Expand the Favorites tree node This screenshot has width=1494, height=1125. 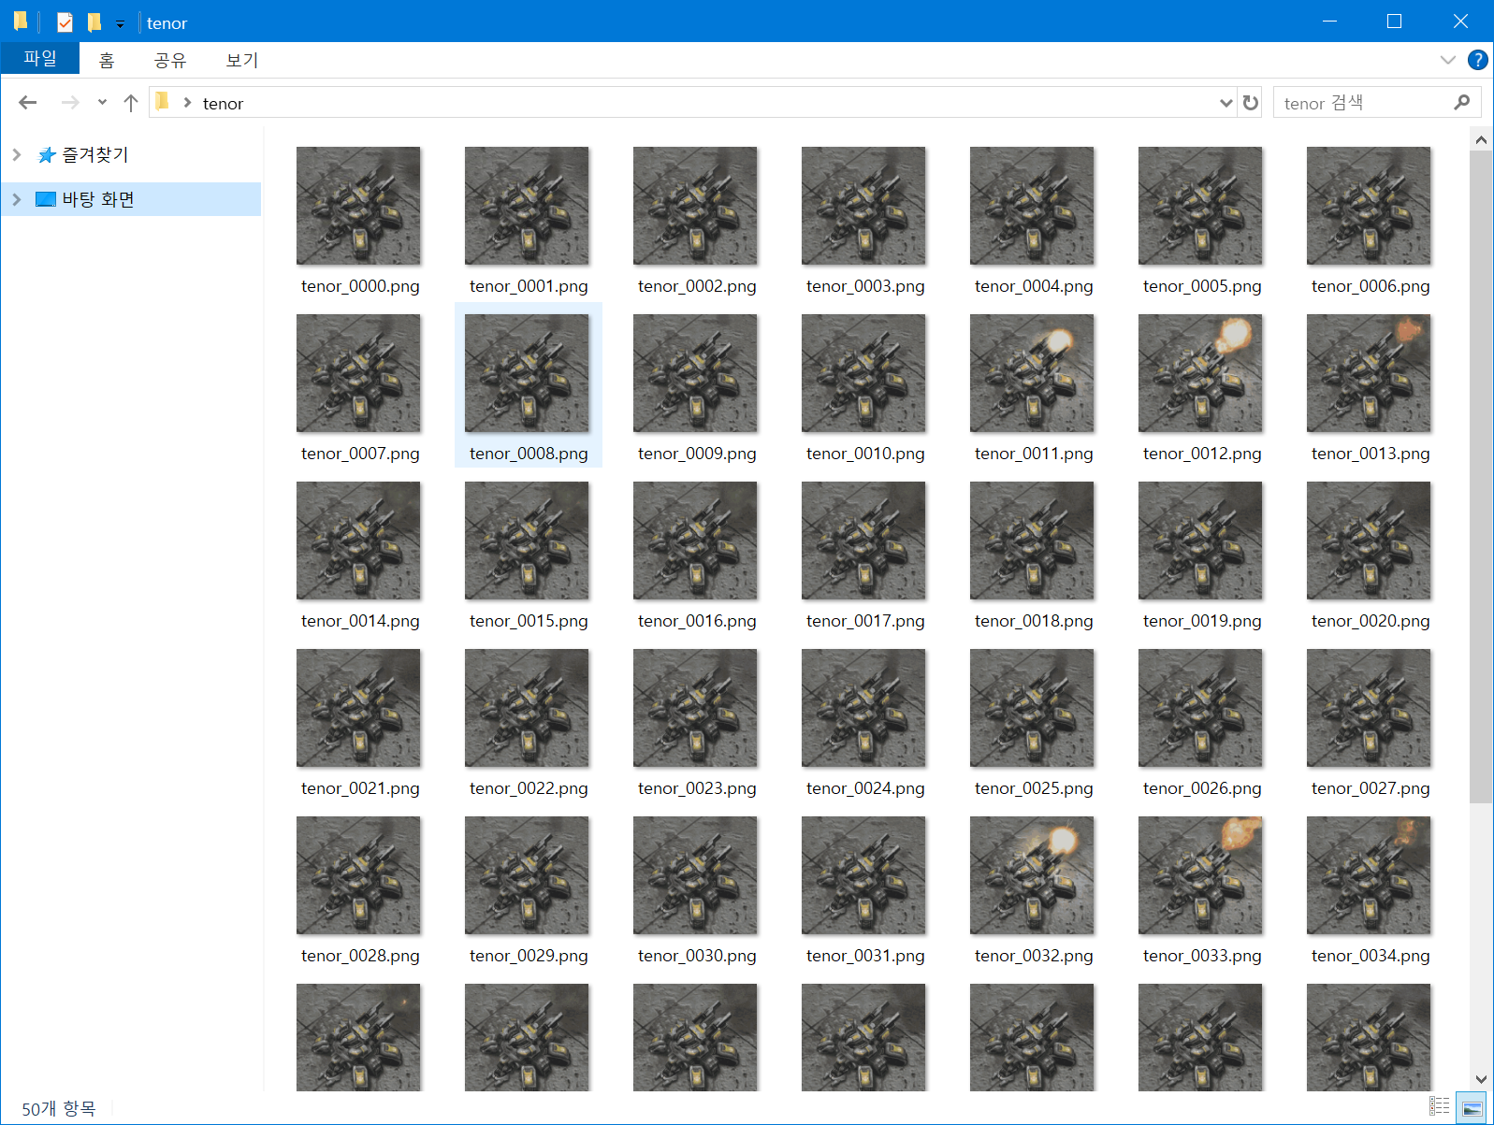pos(16,155)
